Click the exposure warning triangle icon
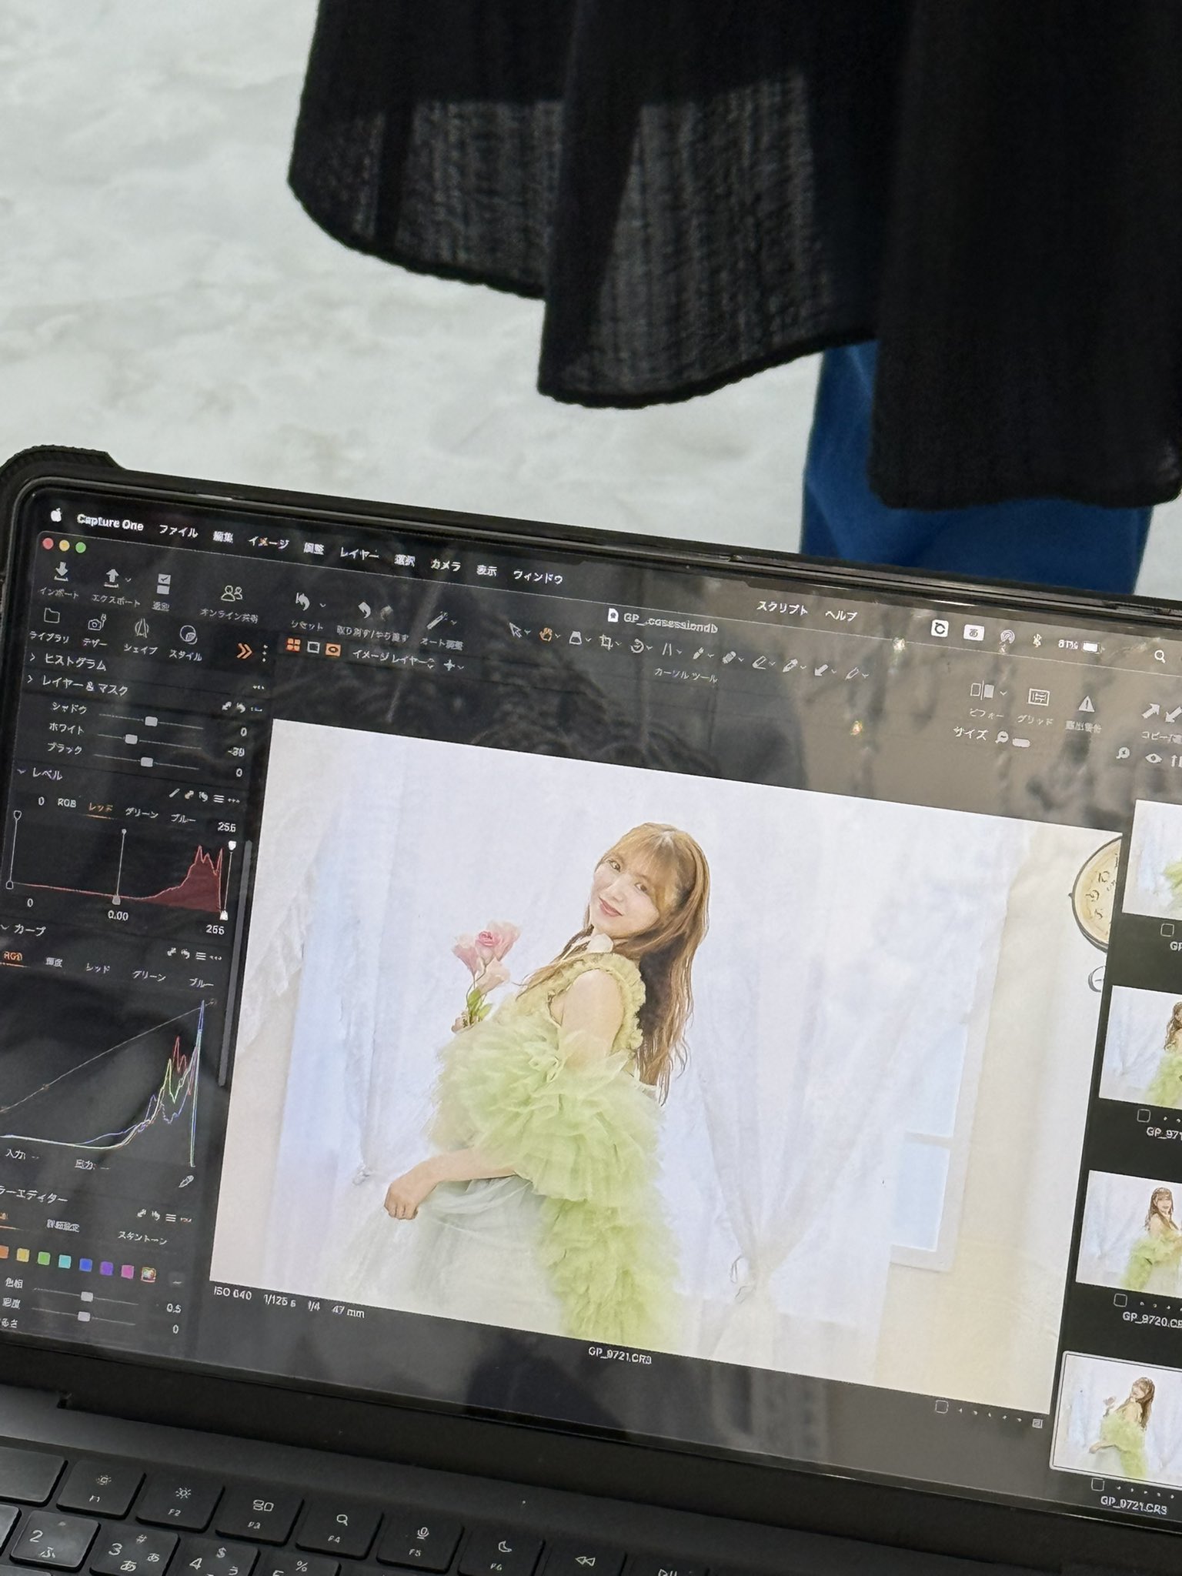The width and height of the screenshot is (1182, 1576). pyautogui.click(x=1086, y=703)
